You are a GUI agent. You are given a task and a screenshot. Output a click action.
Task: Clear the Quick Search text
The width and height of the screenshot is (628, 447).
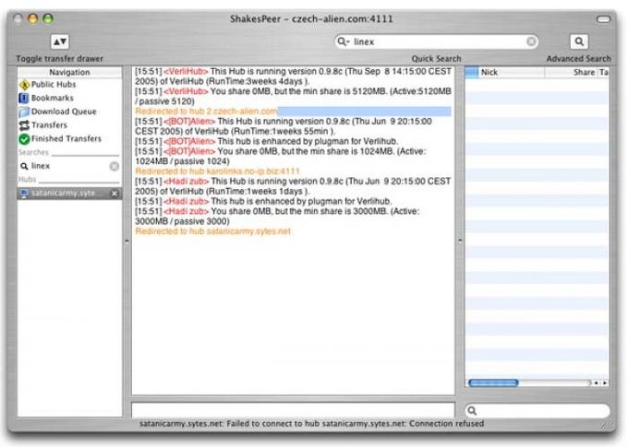click(531, 41)
